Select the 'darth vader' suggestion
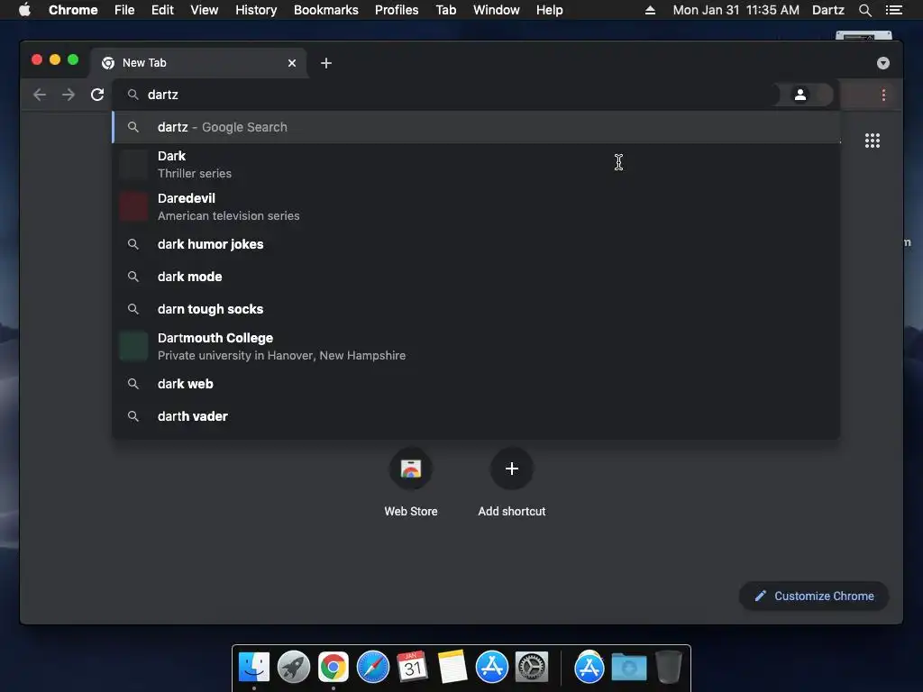923x692 pixels. pyautogui.click(x=476, y=416)
